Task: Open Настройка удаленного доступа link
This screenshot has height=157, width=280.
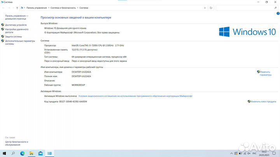Action: 17,31
